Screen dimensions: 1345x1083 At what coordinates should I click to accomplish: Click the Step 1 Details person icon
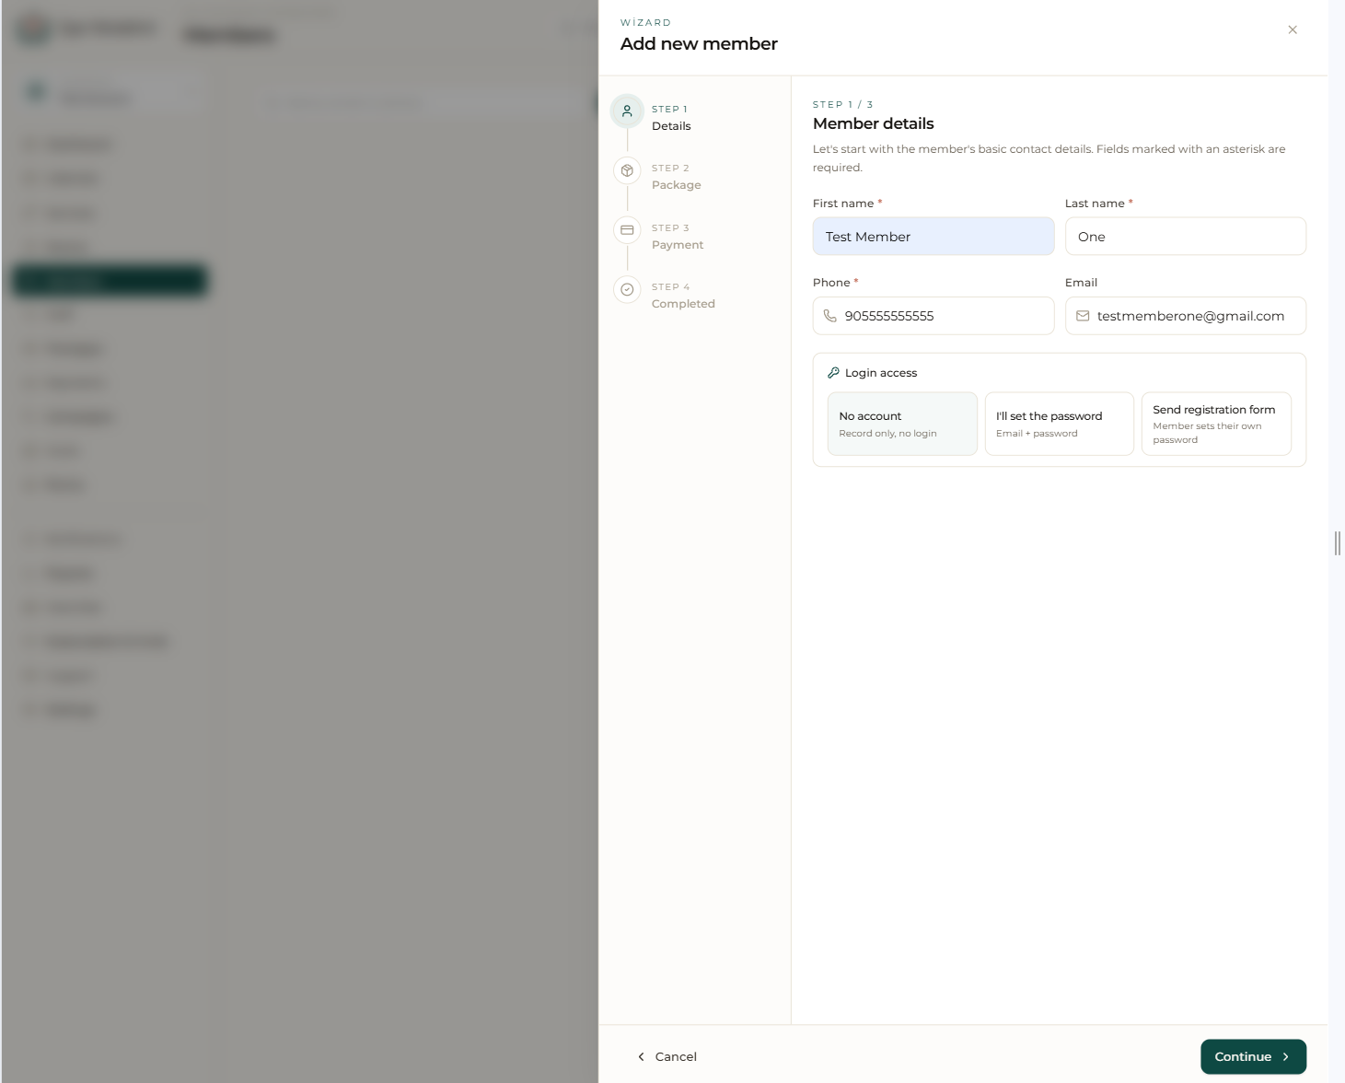click(x=627, y=111)
